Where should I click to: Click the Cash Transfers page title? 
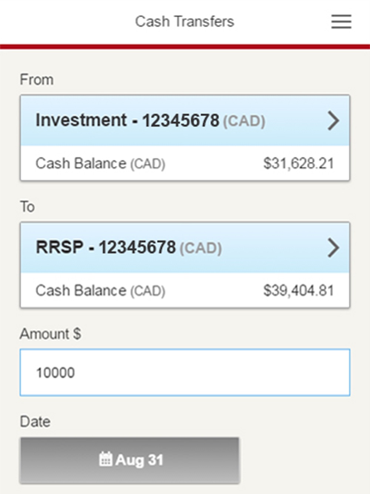tap(185, 21)
